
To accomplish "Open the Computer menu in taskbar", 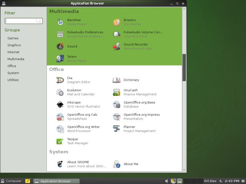I will tap(11, 181).
